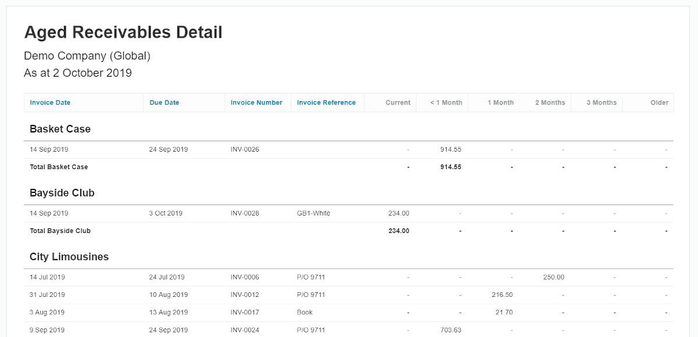Viewport: 698px width, 337px height.
Task: Click the 914.55 amount for Basket Case
Action: 451,149
